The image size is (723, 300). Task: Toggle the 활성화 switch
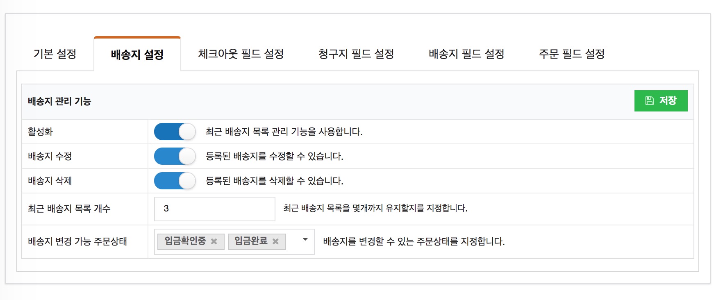click(175, 132)
